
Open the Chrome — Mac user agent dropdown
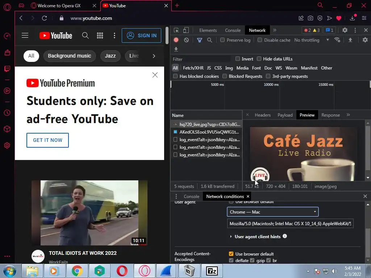click(272, 212)
